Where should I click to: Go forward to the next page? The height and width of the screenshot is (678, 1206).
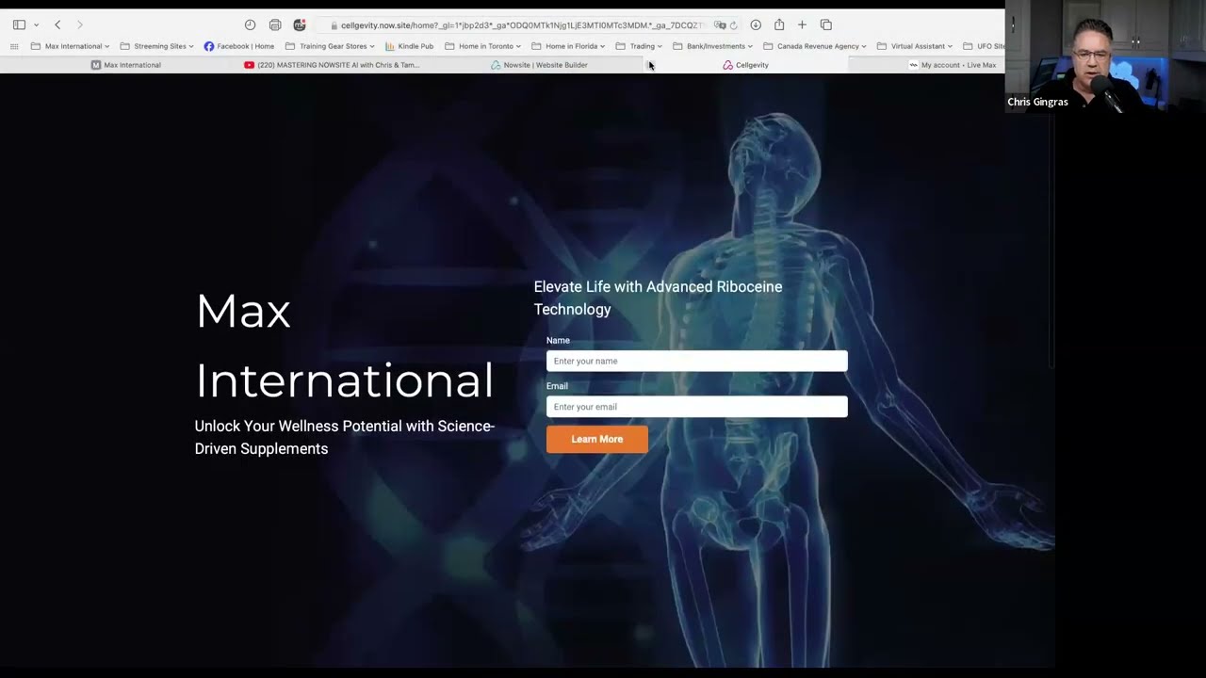(80, 24)
